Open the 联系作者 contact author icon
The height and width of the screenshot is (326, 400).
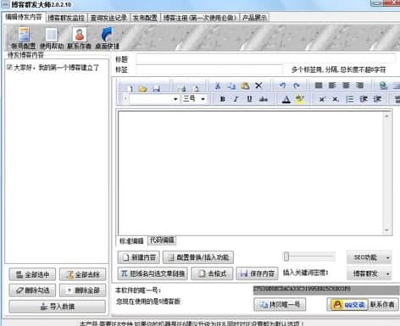80,35
